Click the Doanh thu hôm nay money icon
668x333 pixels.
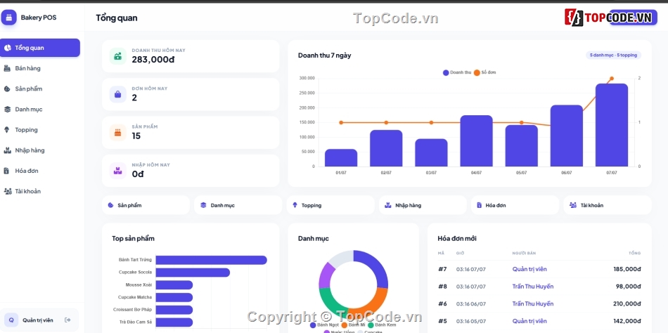click(118, 55)
